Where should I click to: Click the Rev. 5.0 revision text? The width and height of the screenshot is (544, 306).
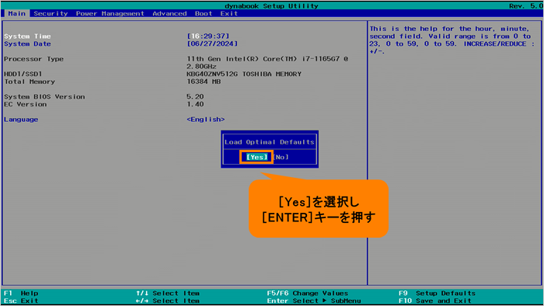tap(526, 6)
